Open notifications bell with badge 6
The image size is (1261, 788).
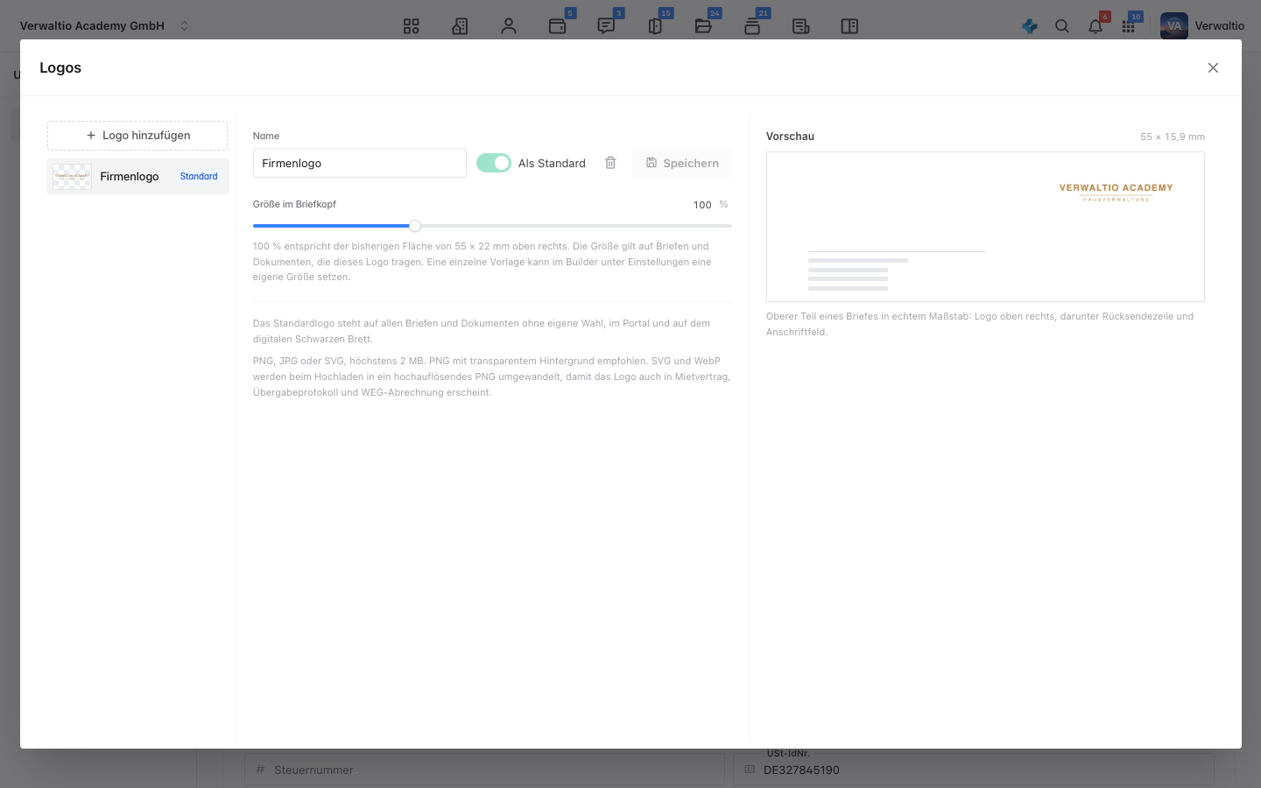[1095, 26]
